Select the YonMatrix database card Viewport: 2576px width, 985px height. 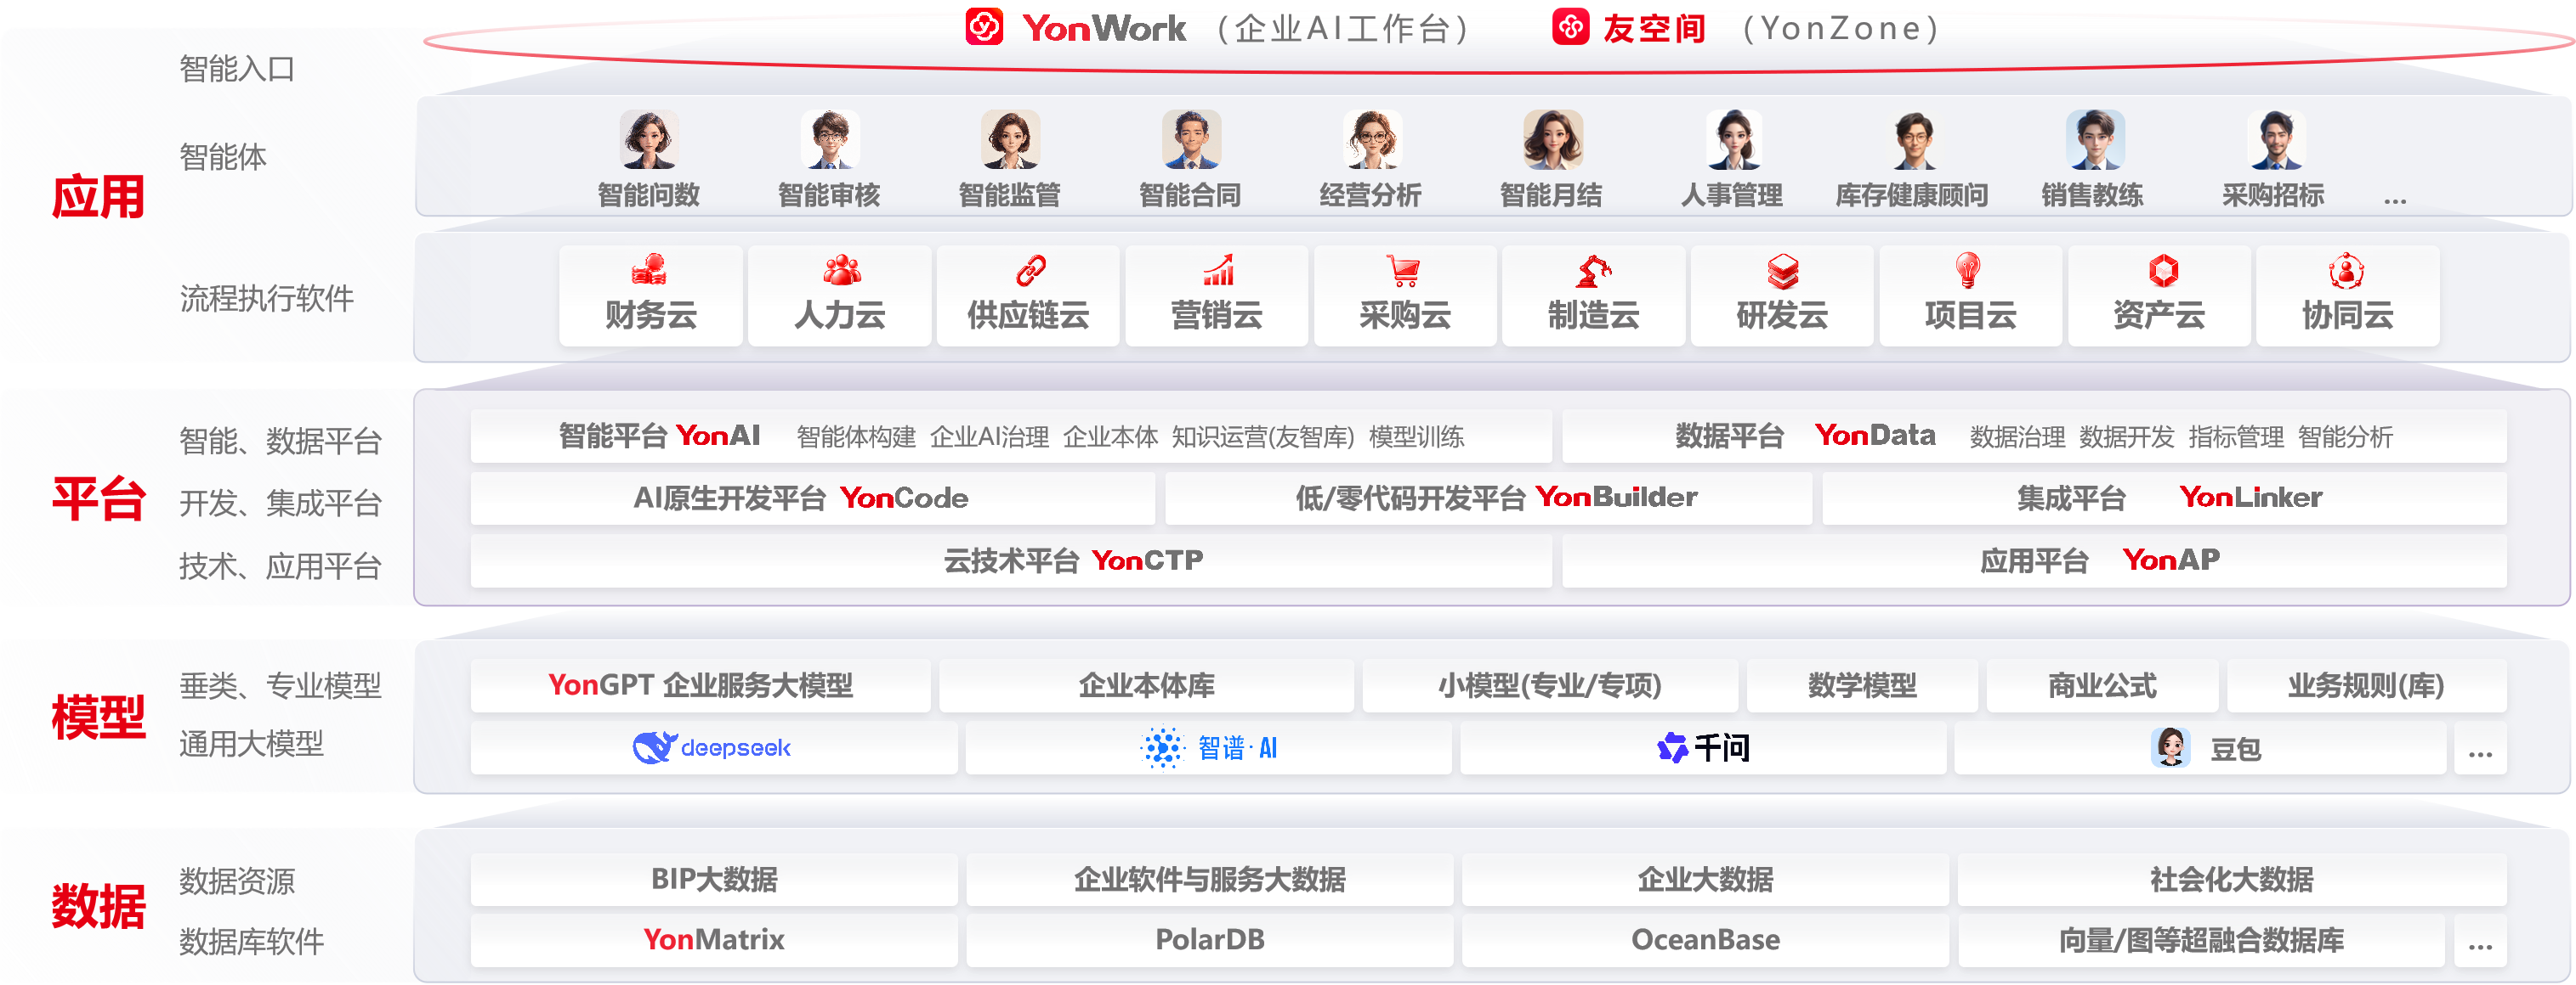pos(714,940)
